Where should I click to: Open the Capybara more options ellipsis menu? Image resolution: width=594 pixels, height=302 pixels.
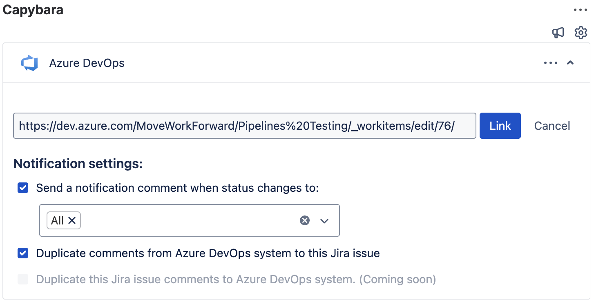tap(580, 10)
